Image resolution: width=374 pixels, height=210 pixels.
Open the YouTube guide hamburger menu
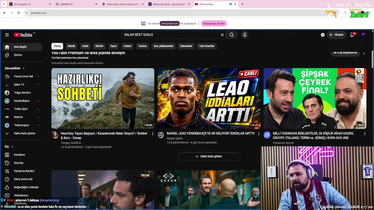[x=7, y=35]
